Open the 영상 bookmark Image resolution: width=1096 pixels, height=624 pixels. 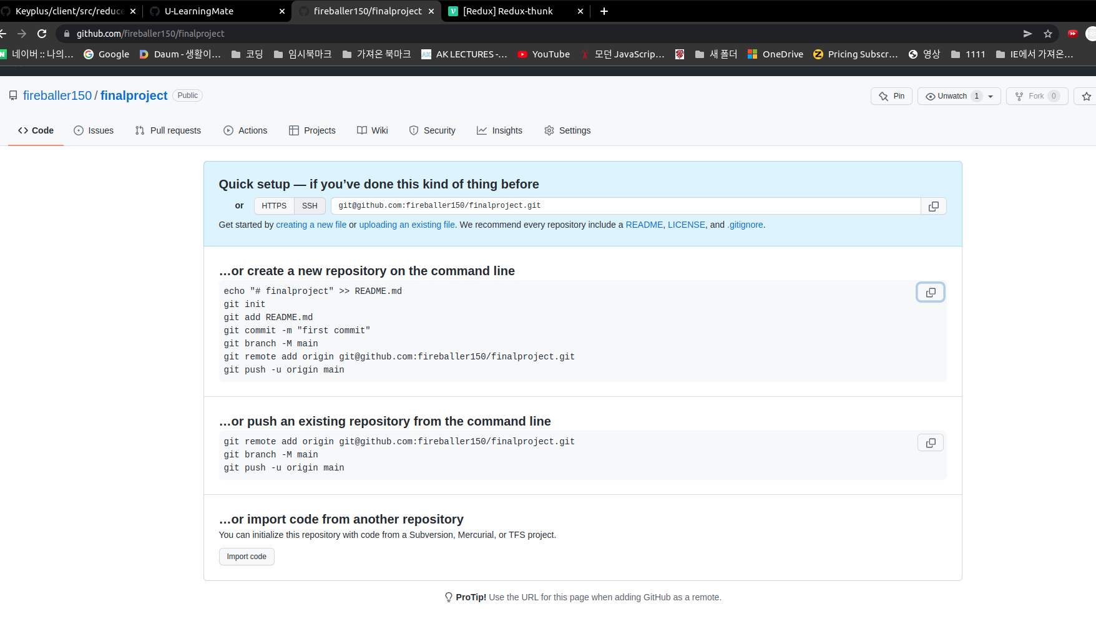(x=924, y=54)
